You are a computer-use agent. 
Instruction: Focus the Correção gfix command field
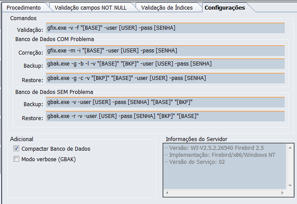coord(165,51)
